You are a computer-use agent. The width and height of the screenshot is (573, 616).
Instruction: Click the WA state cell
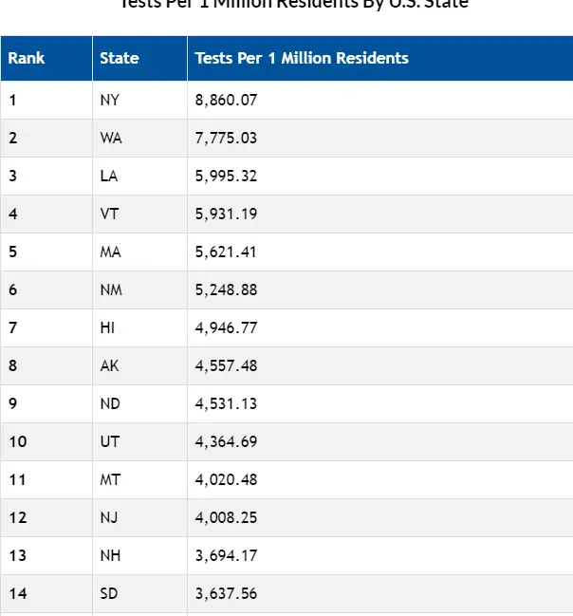(x=111, y=138)
